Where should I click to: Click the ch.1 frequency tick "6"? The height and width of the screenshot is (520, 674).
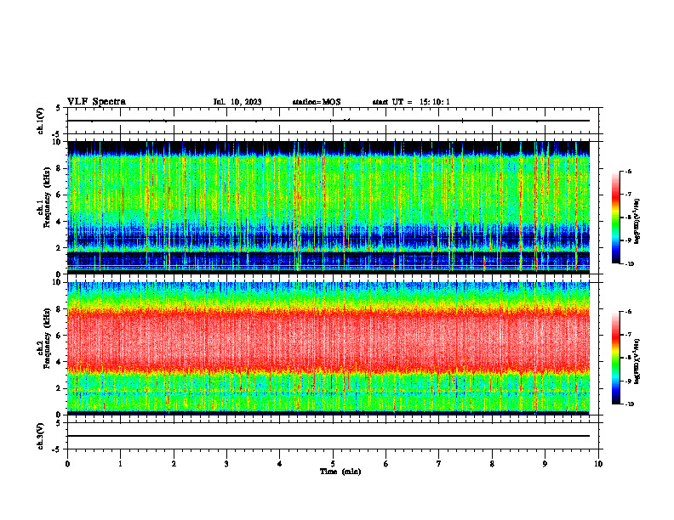(x=59, y=195)
